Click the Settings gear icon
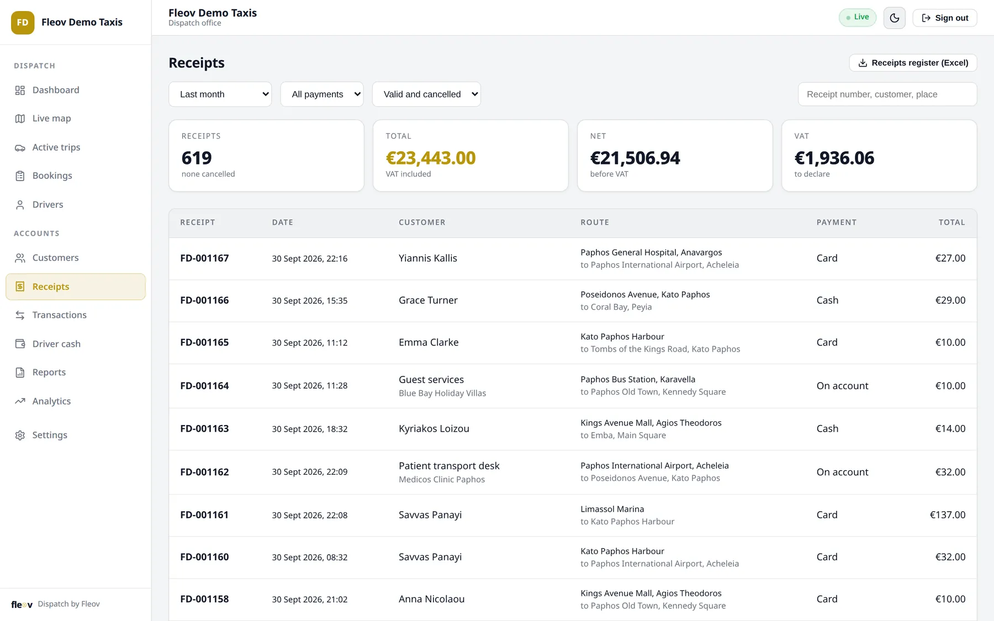994x621 pixels. click(x=20, y=435)
